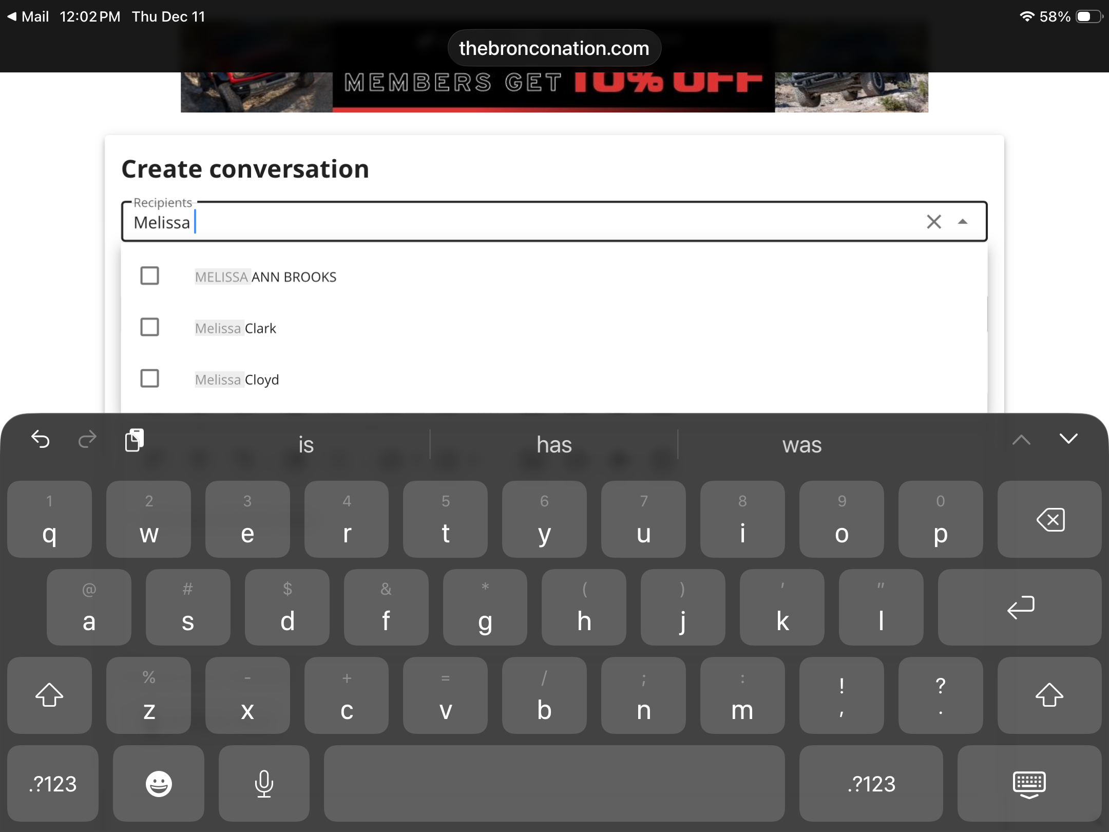Tap the clipboard paste icon
1109x832 pixels.
point(135,440)
